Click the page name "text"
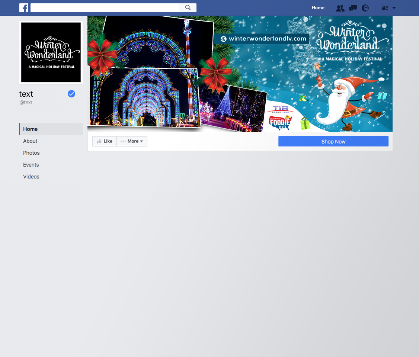The width and height of the screenshot is (419, 357). [26, 94]
